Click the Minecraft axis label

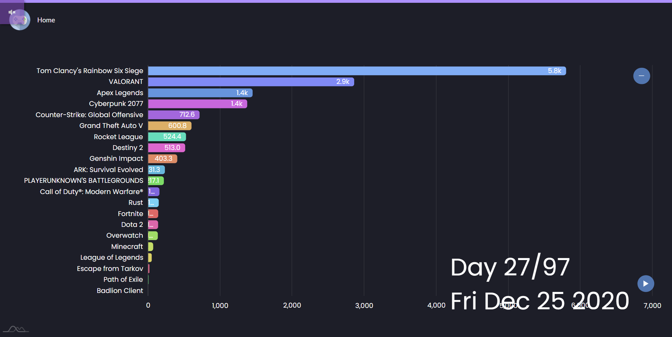pos(127,246)
